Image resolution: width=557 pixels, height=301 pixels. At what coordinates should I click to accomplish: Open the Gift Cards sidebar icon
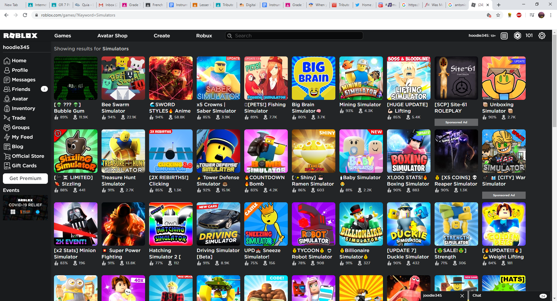[7, 166]
